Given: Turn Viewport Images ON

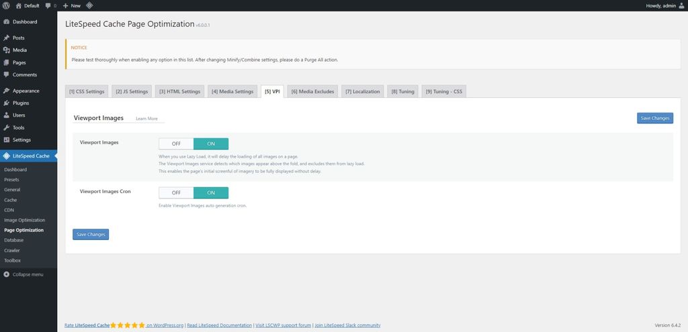Looking at the screenshot, I should coord(211,144).
